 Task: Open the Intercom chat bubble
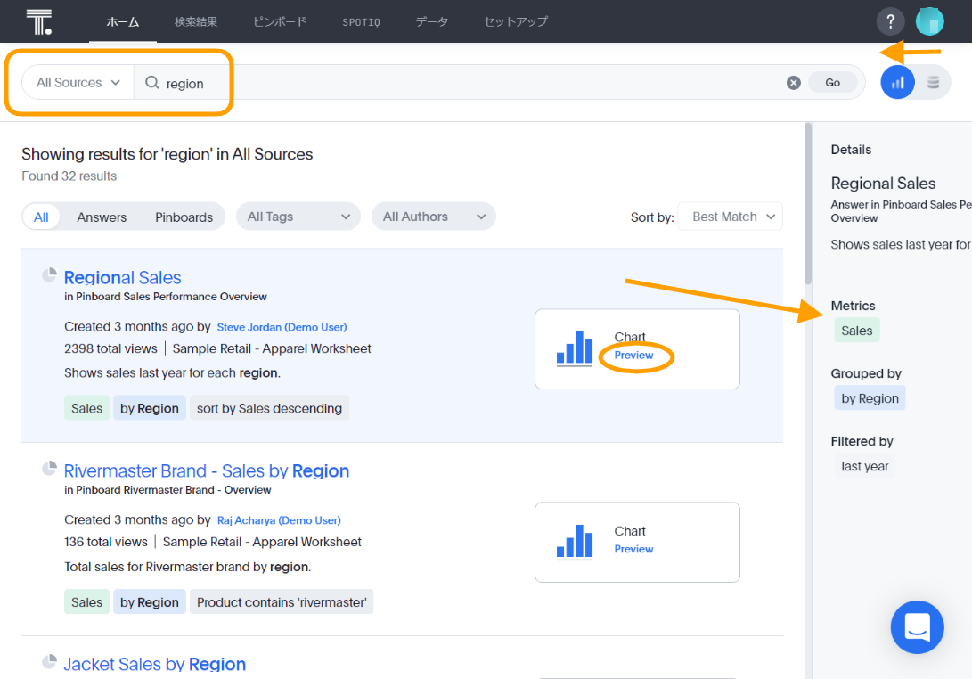(917, 627)
